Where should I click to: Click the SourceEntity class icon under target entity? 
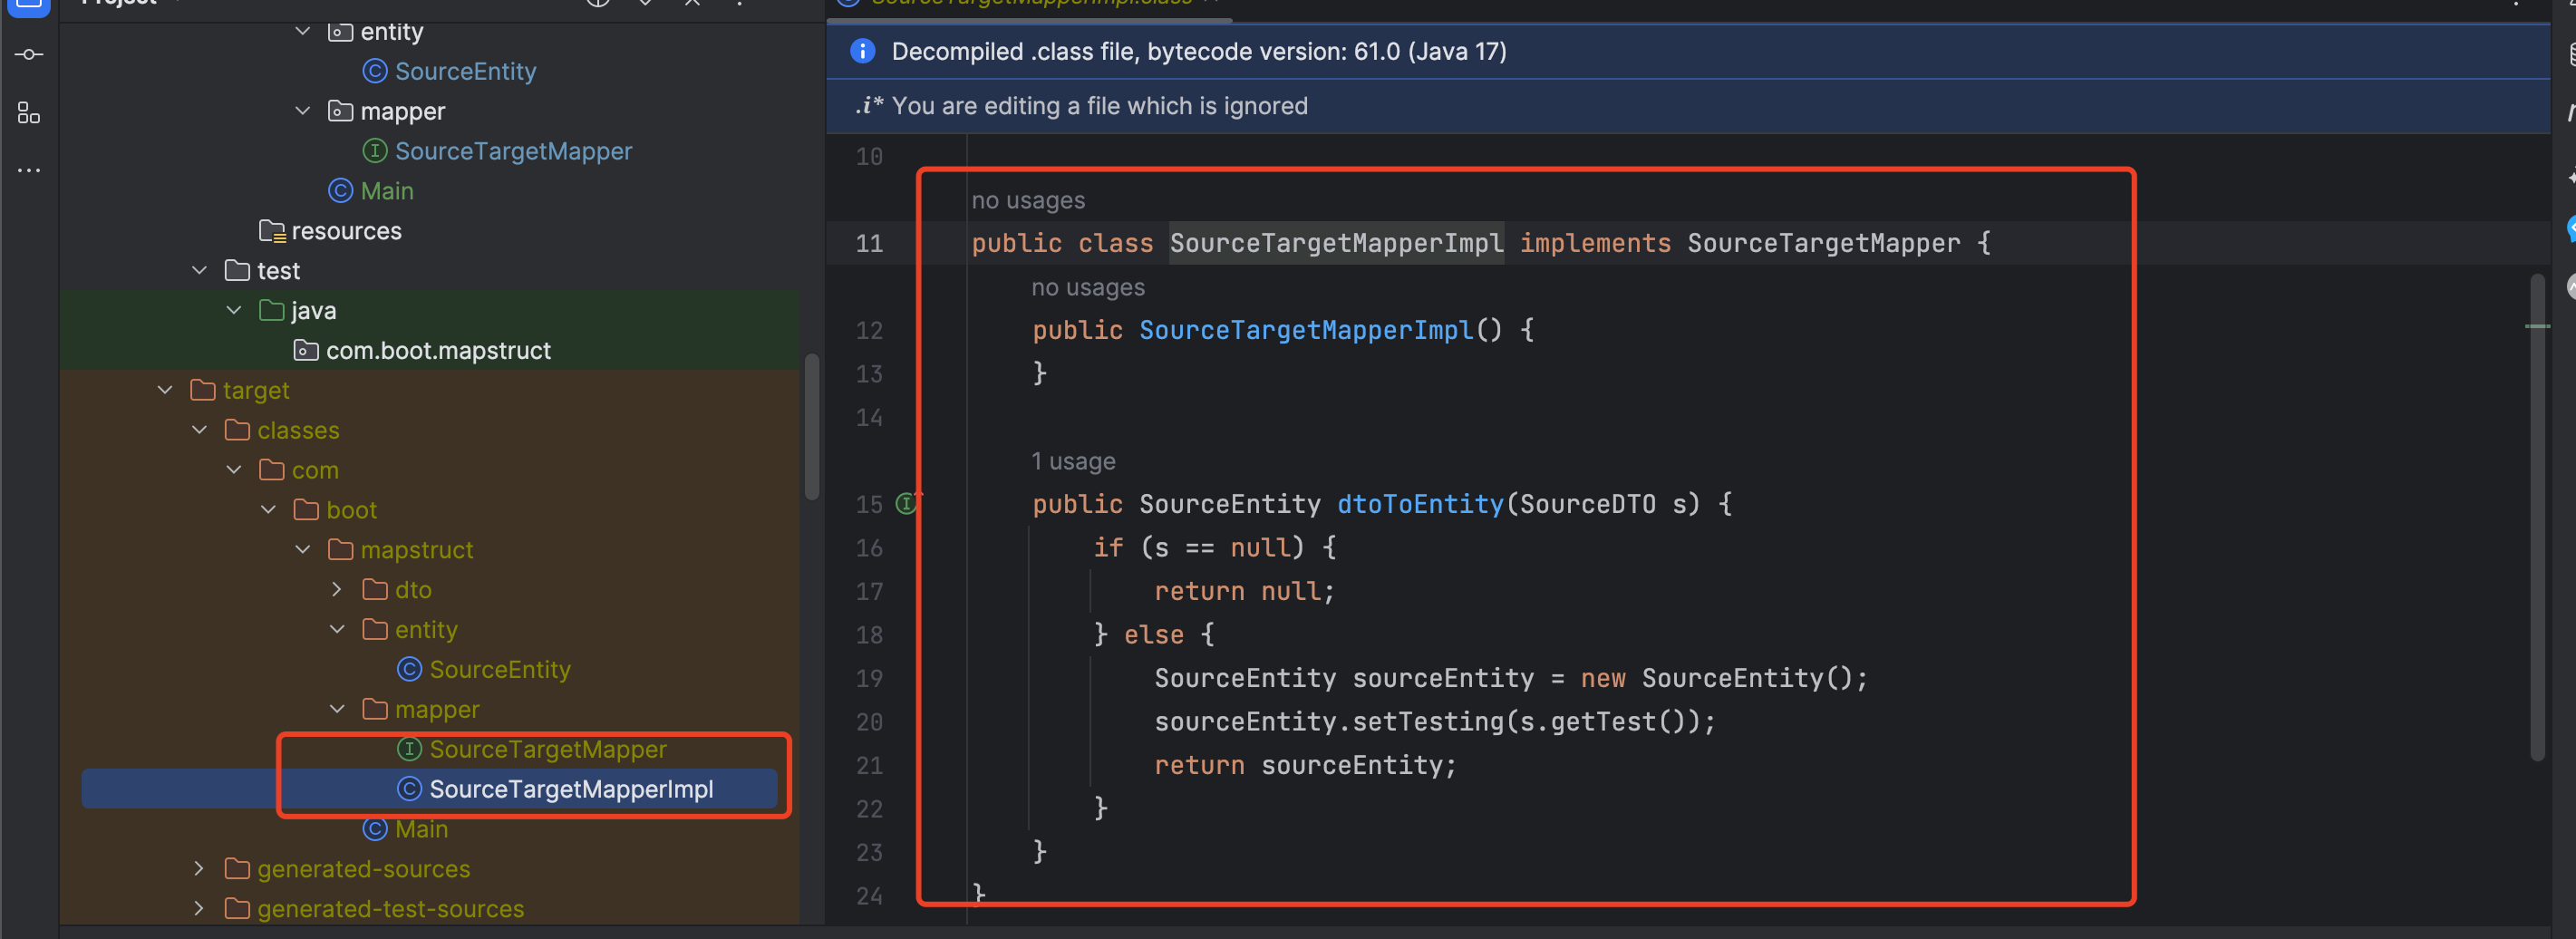(409, 669)
